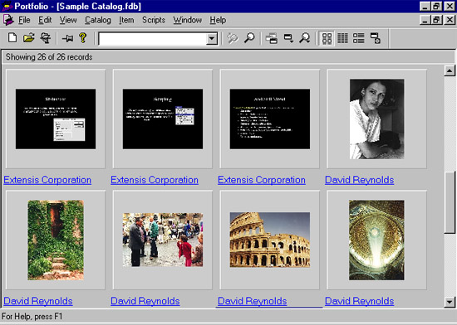The height and width of the screenshot is (325, 457).
Task: Open the Edit menu
Action: (45, 20)
